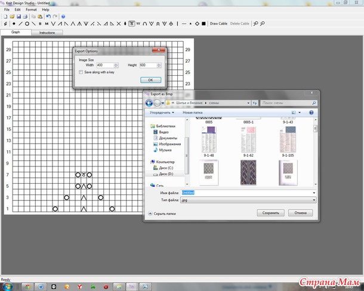Click the Draw Cable button

(218, 23)
